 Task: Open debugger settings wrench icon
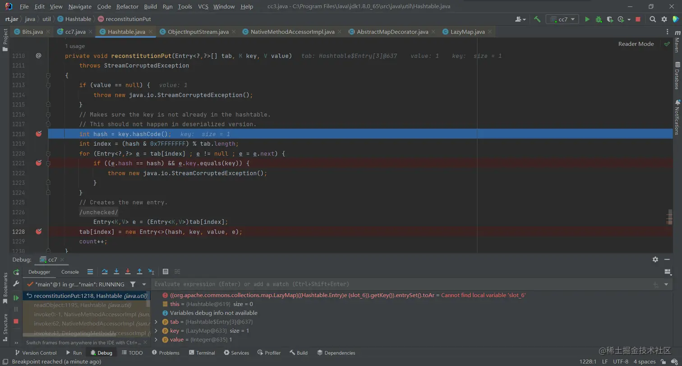point(16,284)
